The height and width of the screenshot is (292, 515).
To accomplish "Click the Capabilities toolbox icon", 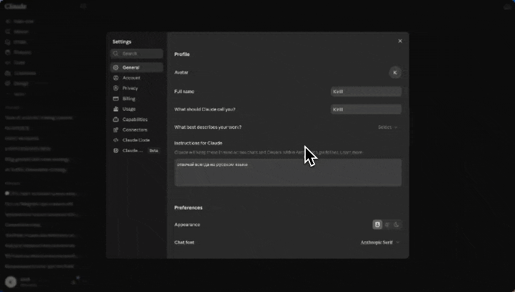I will coord(115,119).
